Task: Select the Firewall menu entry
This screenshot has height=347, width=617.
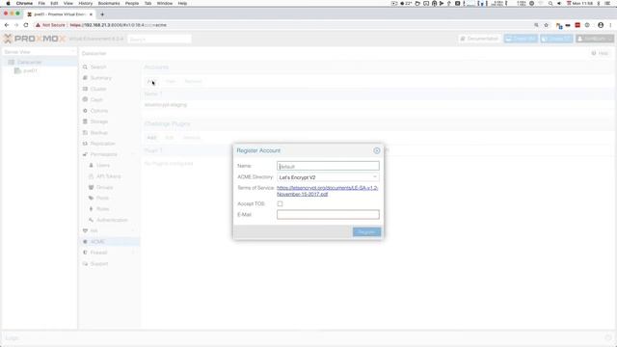Action: [x=98, y=253]
